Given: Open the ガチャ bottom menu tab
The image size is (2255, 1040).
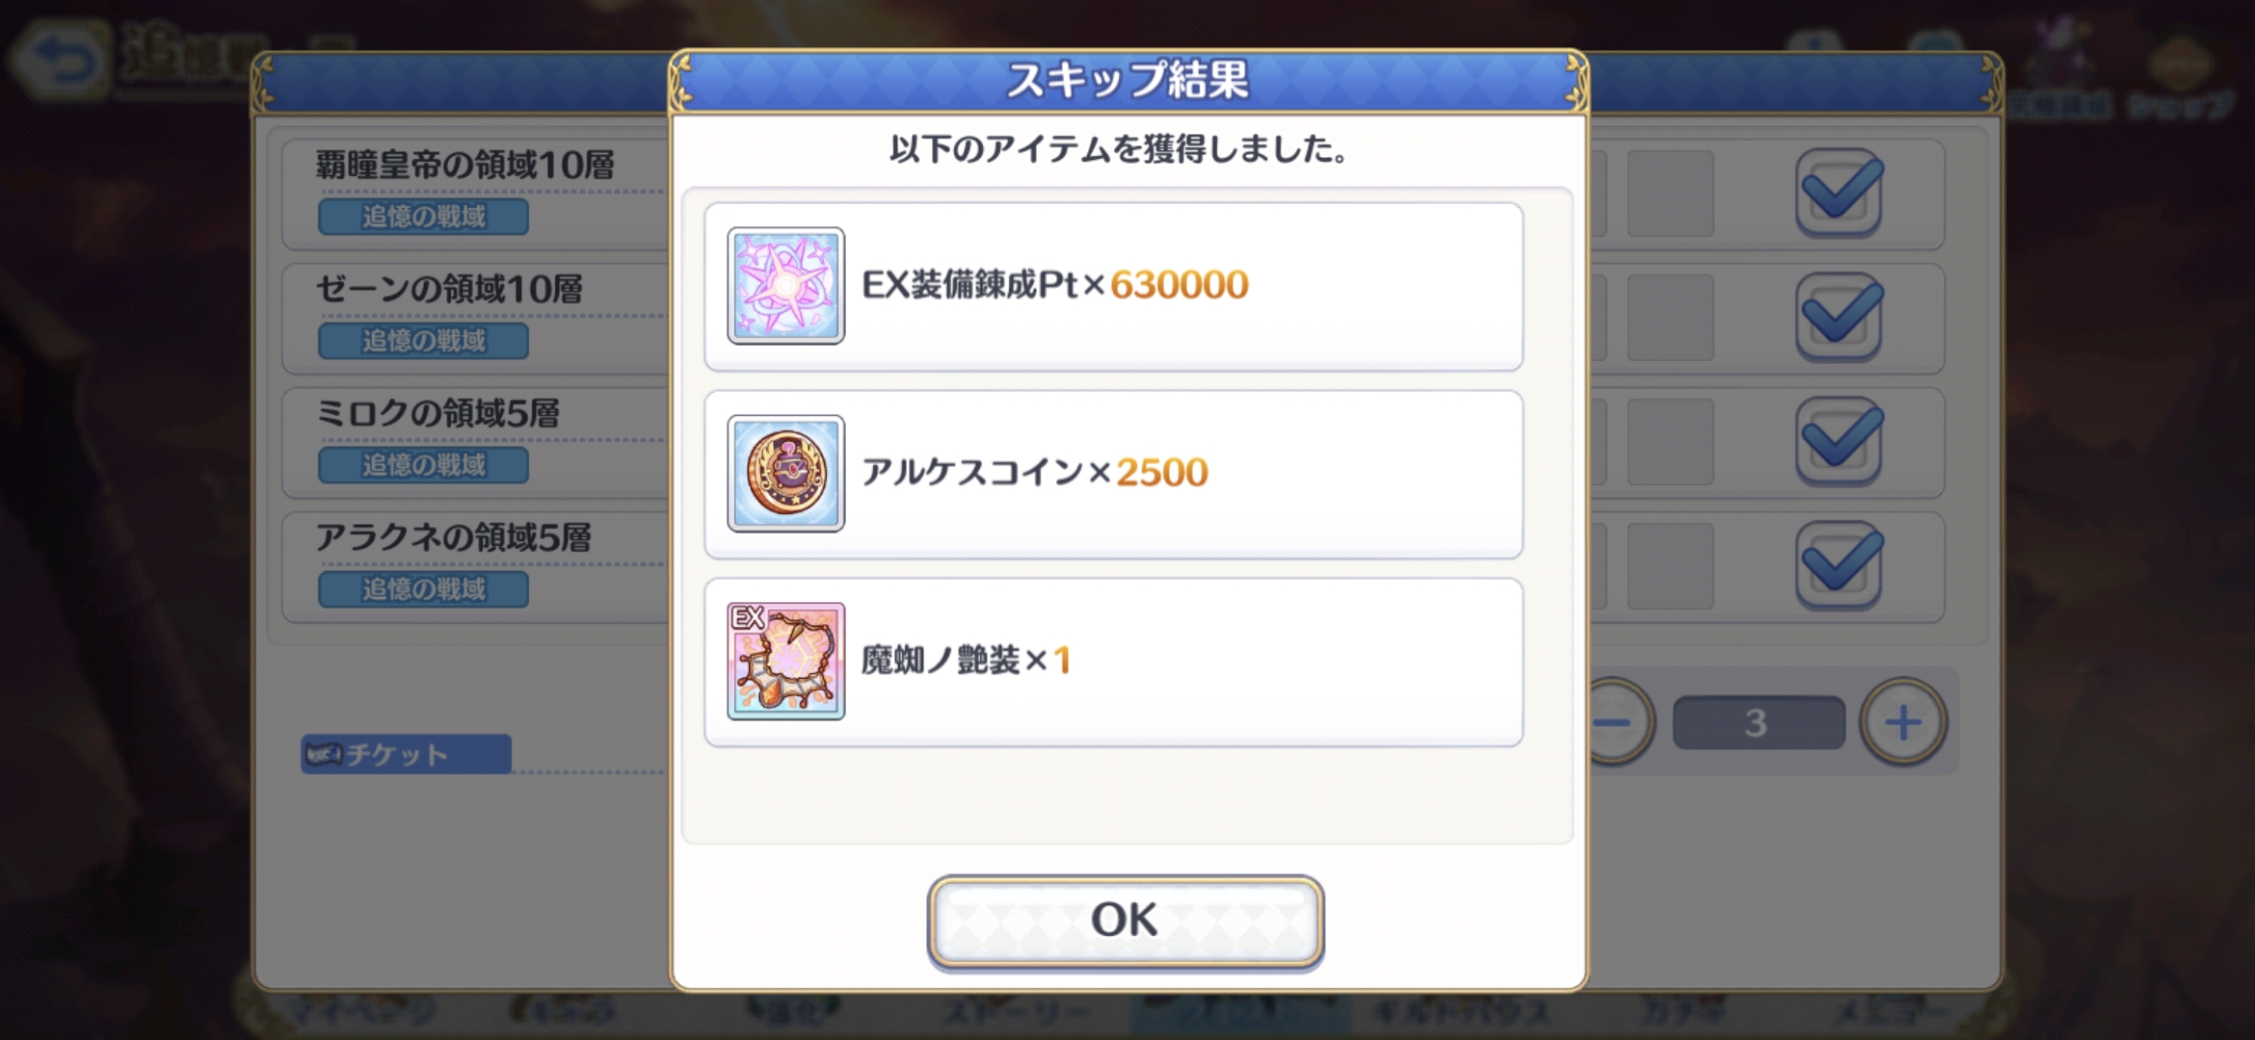Looking at the screenshot, I should pyautogui.click(x=1684, y=1012).
